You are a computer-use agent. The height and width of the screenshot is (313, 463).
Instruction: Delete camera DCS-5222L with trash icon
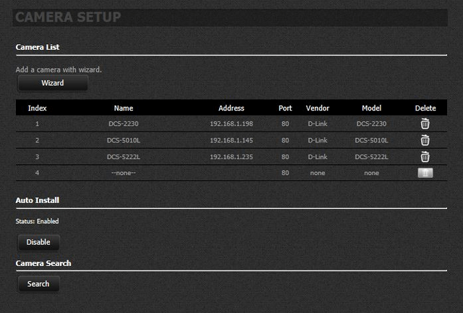[x=425, y=157]
